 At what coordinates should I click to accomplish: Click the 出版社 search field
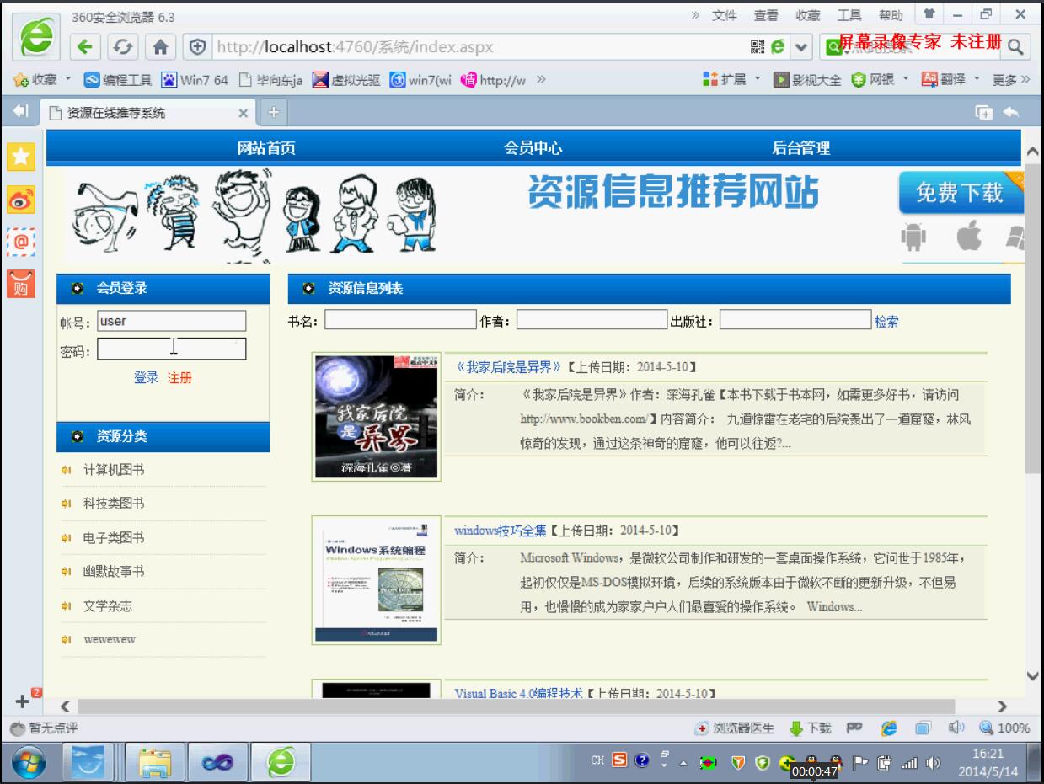click(795, 320)
